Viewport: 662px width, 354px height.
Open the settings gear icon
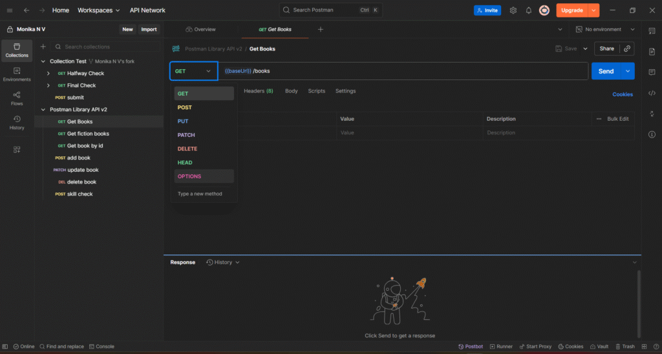coord(513,10)
